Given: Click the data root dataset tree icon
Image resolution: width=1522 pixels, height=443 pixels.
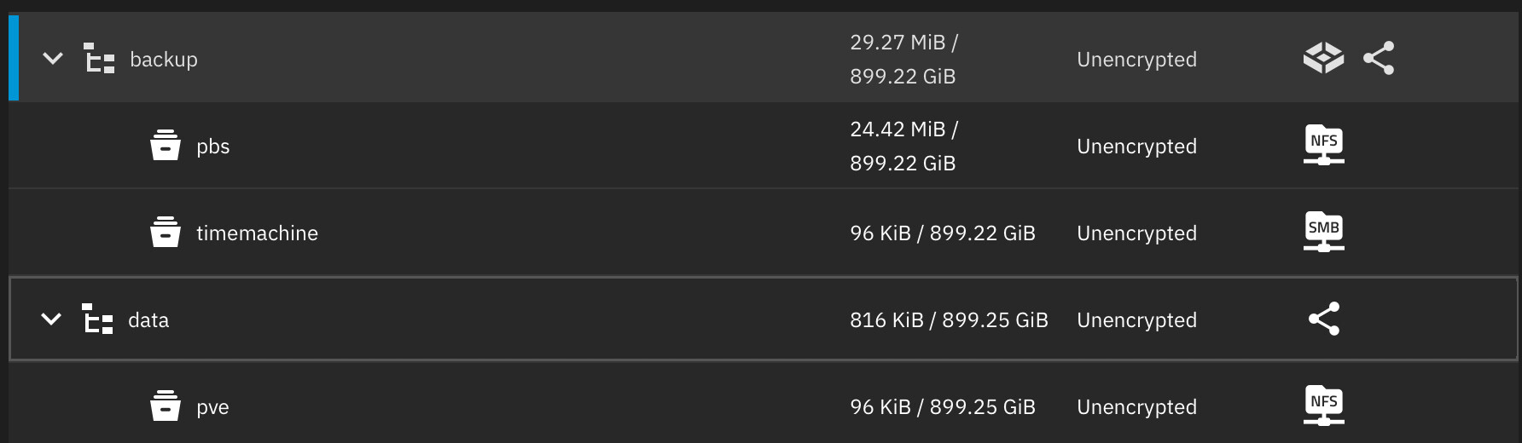Looking at the screenshot, I should pos(97,319).
